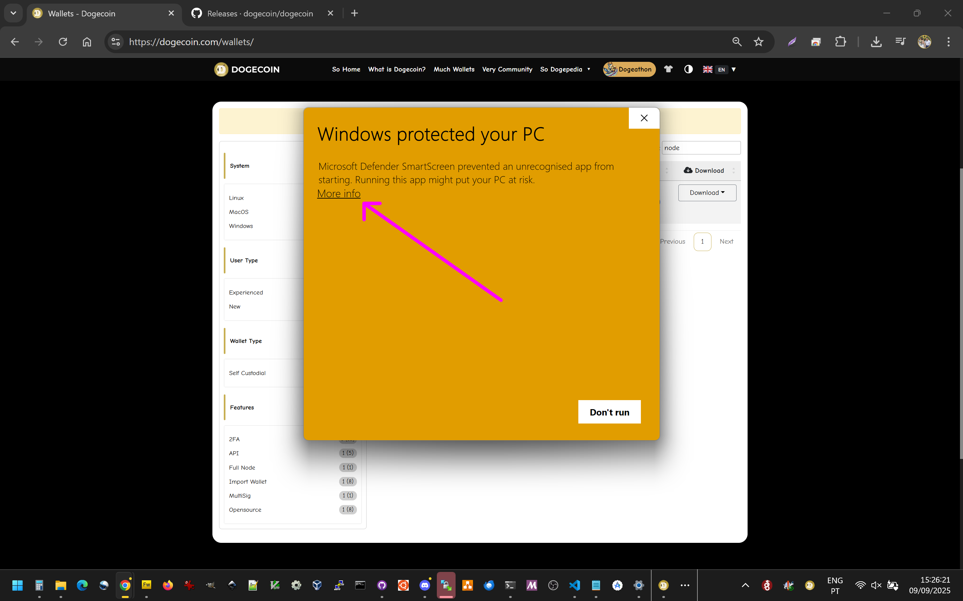The height and width of the screenshot is (601, 963).
Task: Go to browser home page
Action: pyautogui.click(x=87, y=42)
